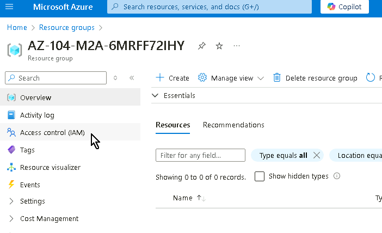Click the Access control people icon
The image size is (382, 233).
click(x=11, y=132)
